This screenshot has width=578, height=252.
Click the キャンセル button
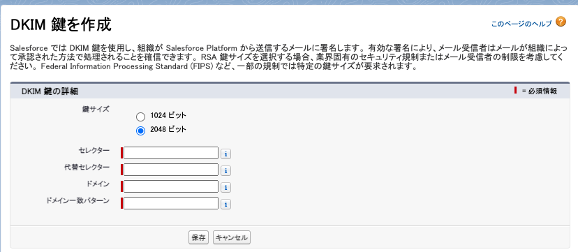pos(232,237)
